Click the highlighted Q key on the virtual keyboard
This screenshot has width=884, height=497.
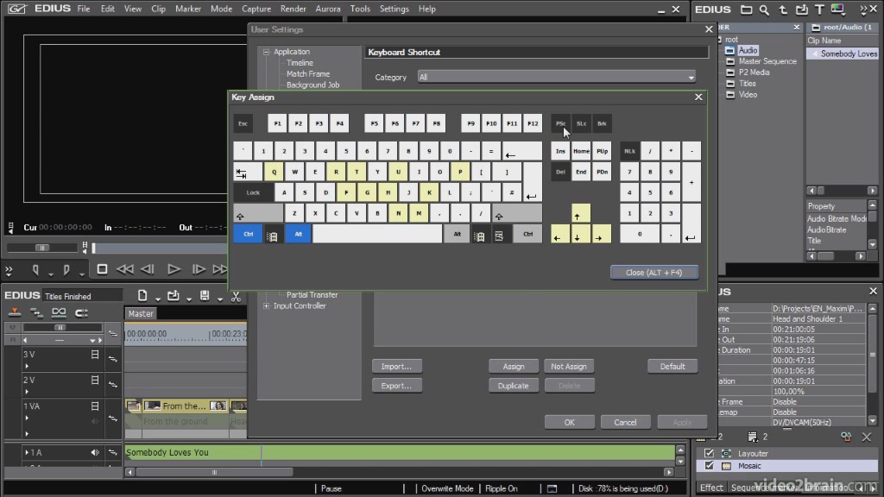coord(274,172)
